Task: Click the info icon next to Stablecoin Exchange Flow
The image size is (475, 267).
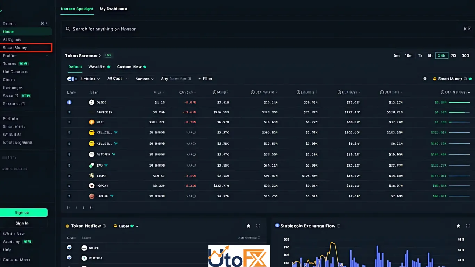Action: [x=339, y=226]
